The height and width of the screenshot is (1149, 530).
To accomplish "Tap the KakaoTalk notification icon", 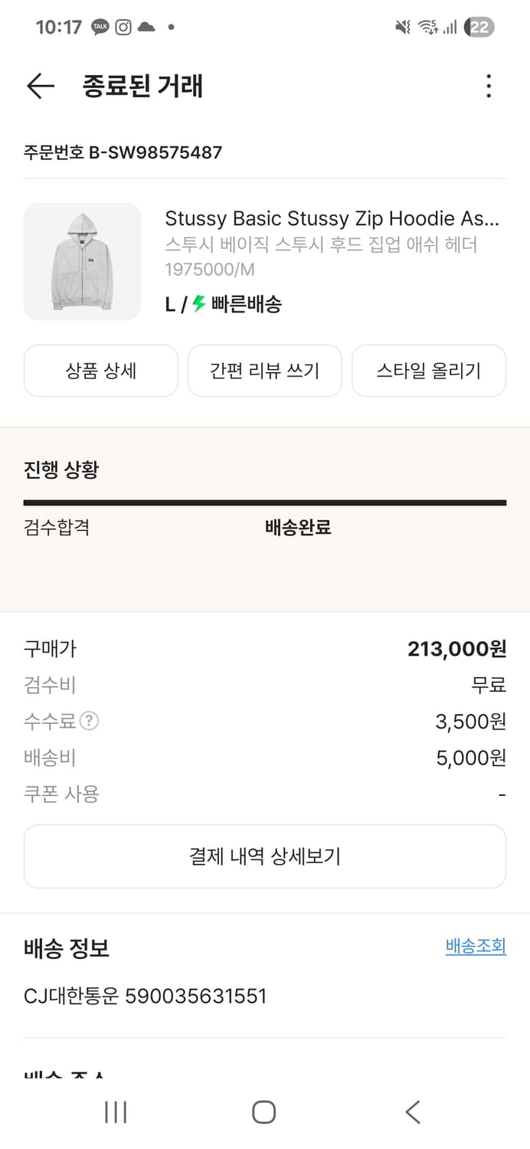I will tap(100, 28).
